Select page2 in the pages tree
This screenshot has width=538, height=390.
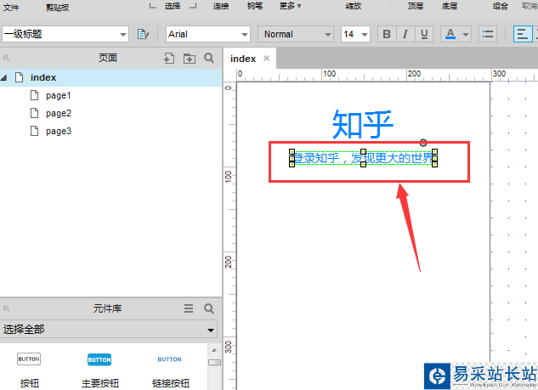tap(59, 113)
